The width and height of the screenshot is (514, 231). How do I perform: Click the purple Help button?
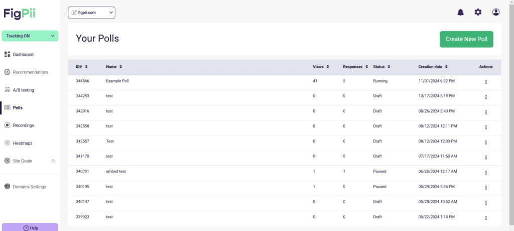(30, 227)
